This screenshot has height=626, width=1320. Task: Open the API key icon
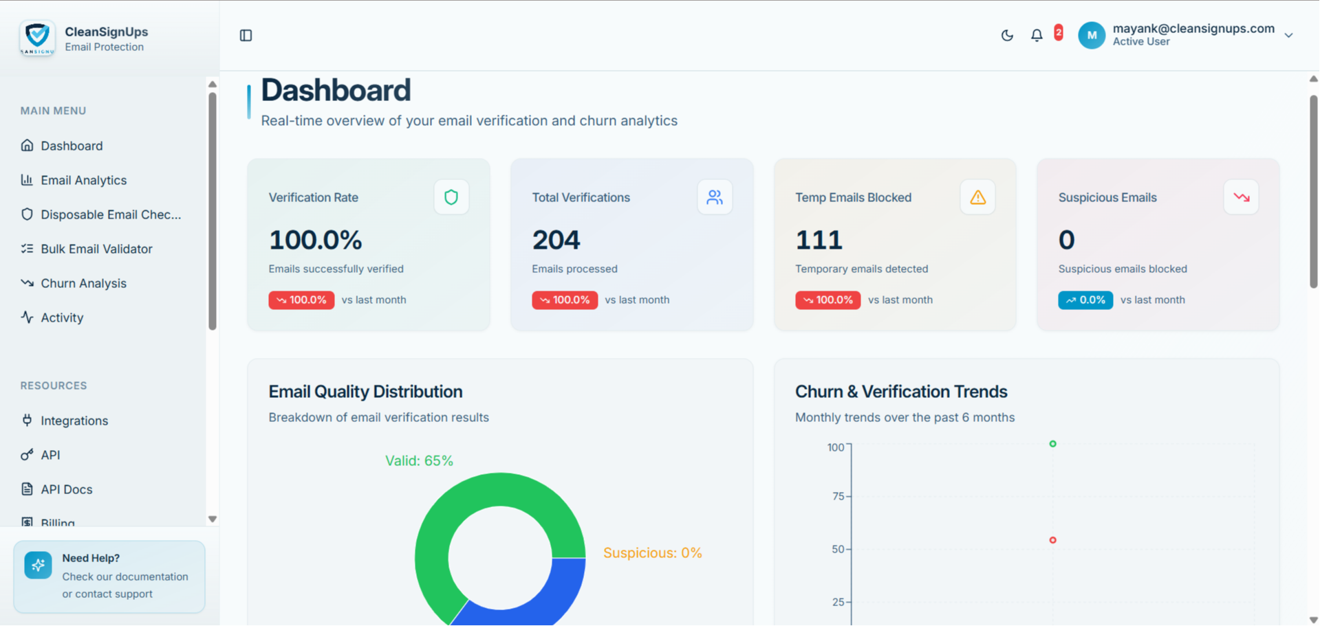(x=26, y=455)
